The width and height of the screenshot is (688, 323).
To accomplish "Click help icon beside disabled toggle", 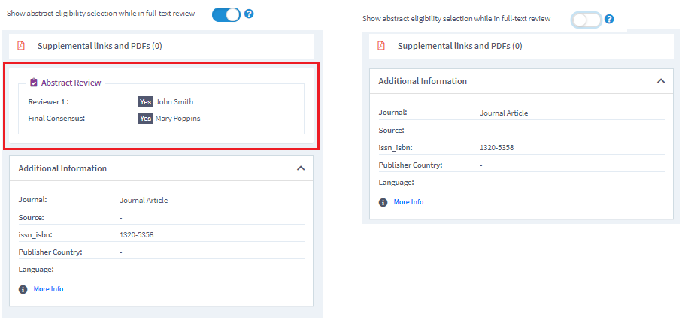I will pos(609,20).
